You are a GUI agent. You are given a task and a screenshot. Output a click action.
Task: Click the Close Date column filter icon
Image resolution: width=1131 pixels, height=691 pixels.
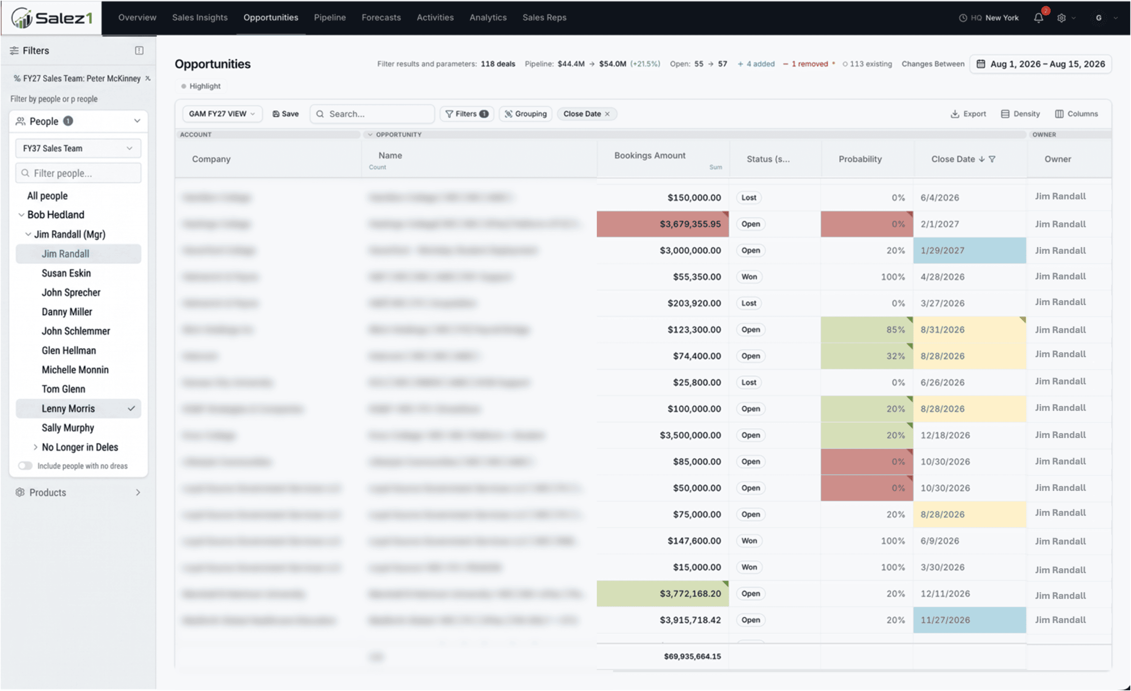point(992,159)
